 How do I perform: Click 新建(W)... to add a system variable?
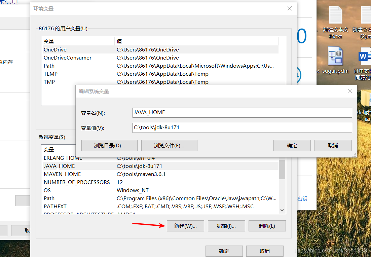(185, 226)
